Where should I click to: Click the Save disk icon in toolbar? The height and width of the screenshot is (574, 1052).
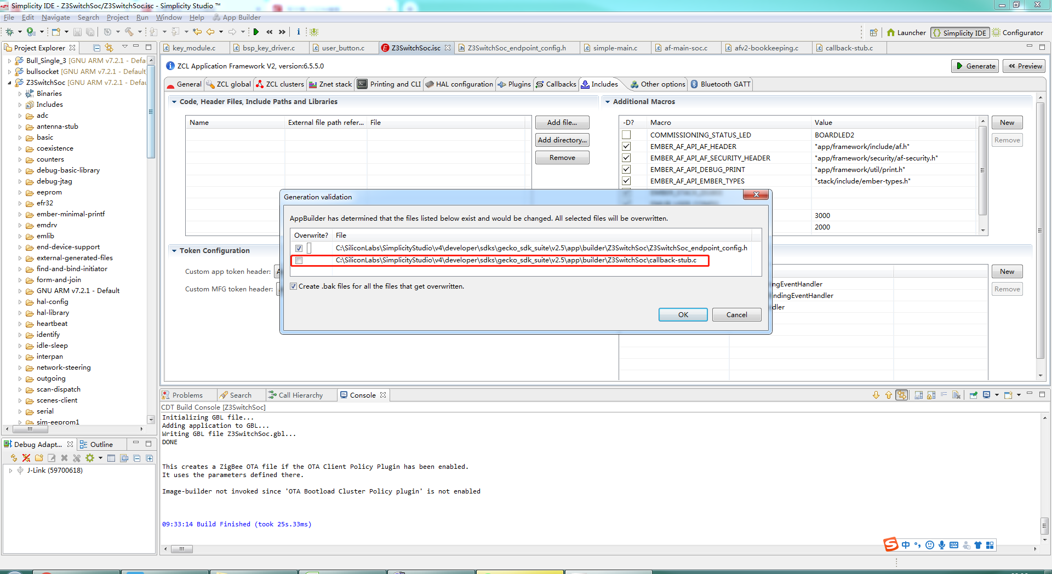coord(77,32)
